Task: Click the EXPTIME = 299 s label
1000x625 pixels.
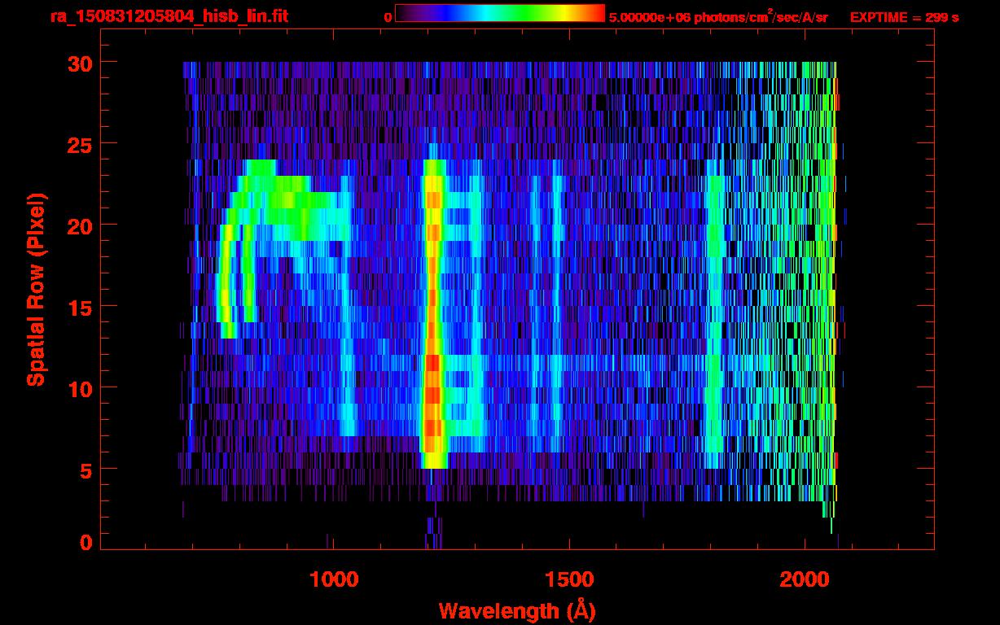Action: point(904,17)
